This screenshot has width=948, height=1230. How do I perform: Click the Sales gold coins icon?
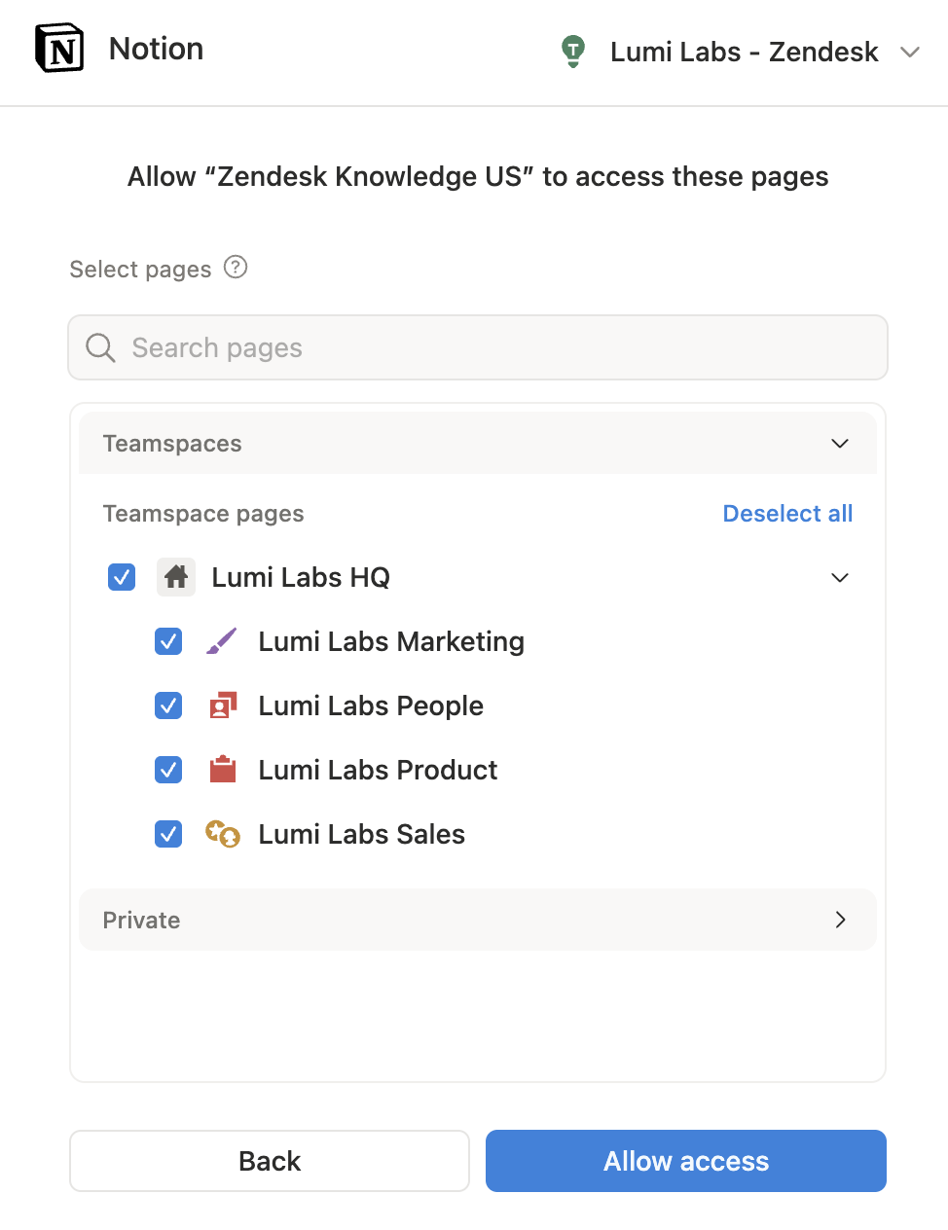click(x=222, y=834)
